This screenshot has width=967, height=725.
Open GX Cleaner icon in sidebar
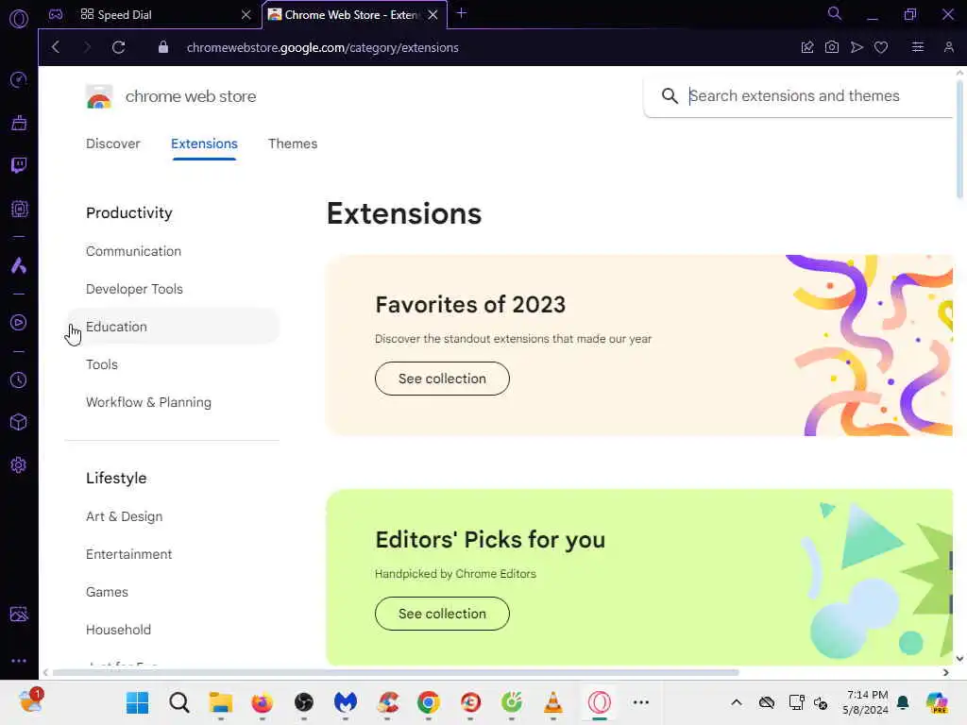(x=19, y=123)
